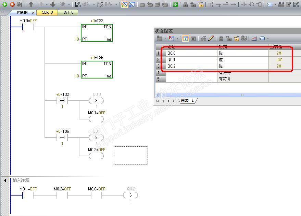Insert a contact using contact icon
The height and width of the screenshot is (216, 301).
pyautogui.click(x=243, y=4)
